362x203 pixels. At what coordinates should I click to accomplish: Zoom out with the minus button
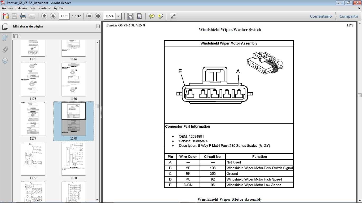tap(90, 16)
